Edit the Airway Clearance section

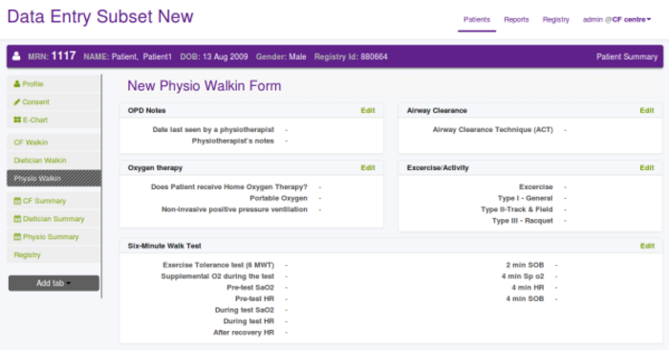647,110
